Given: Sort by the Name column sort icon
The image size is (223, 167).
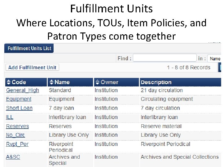Looking at the screenshot, I should (51, 82).
